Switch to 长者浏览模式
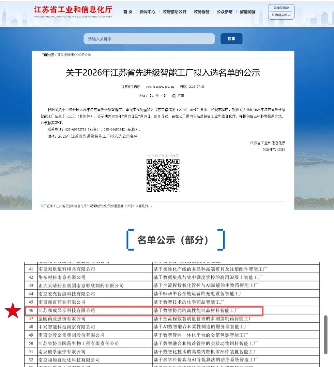The height and width of the screenshot is (367, 334). [281, 15]
